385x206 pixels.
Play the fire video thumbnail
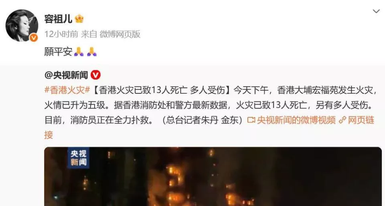(213, 177)
